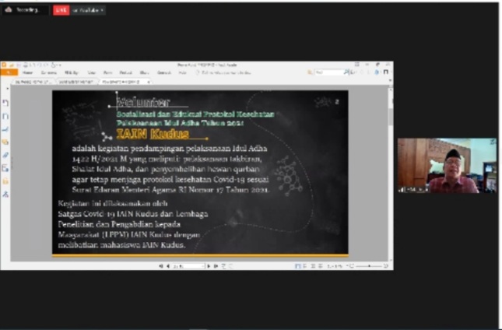
Task: Open the Fill & Sign ribbon tab
Action: pos(71,72)
